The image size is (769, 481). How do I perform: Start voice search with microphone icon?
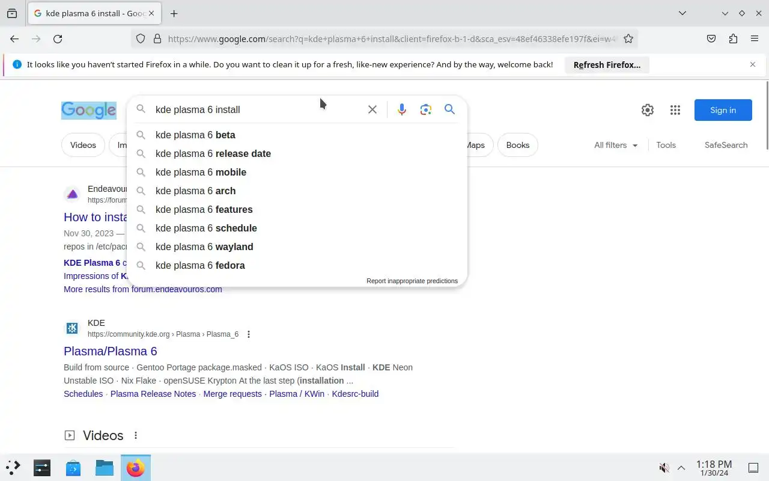[x=402, y=109]
